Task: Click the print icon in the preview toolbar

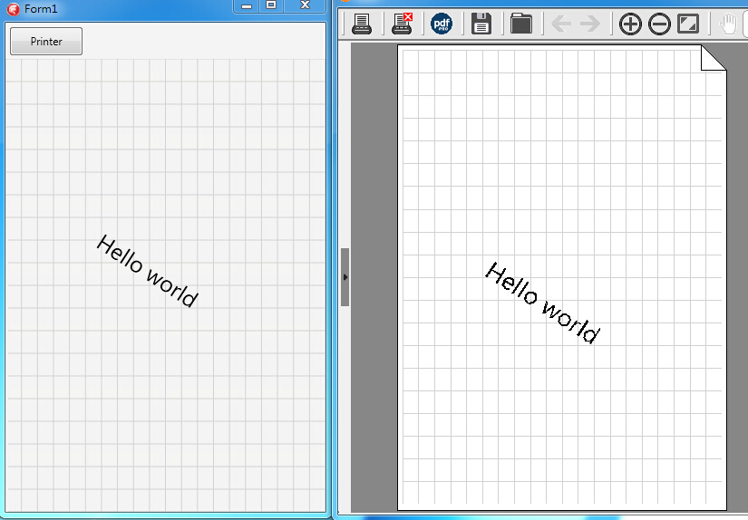Action: (362, 24)
